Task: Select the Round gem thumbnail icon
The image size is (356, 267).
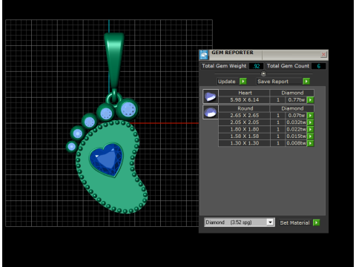Action: [x=211, y=112]
